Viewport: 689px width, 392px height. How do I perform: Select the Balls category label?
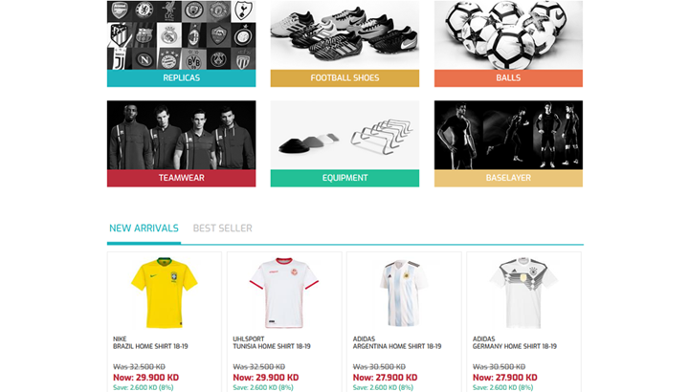(508, 78)
